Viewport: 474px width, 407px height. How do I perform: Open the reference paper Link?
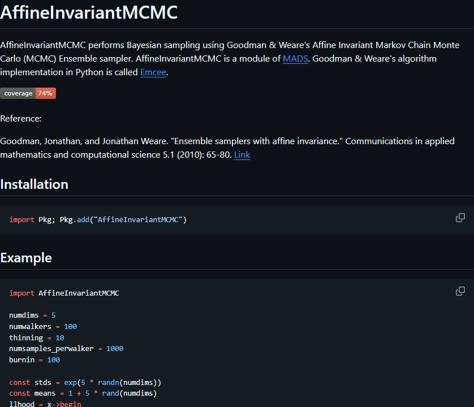point(242,155)
